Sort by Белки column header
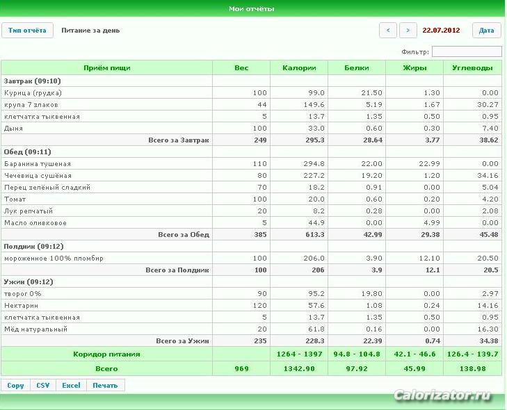This screenshot has width=507, height=410. [x=357, y=68]
